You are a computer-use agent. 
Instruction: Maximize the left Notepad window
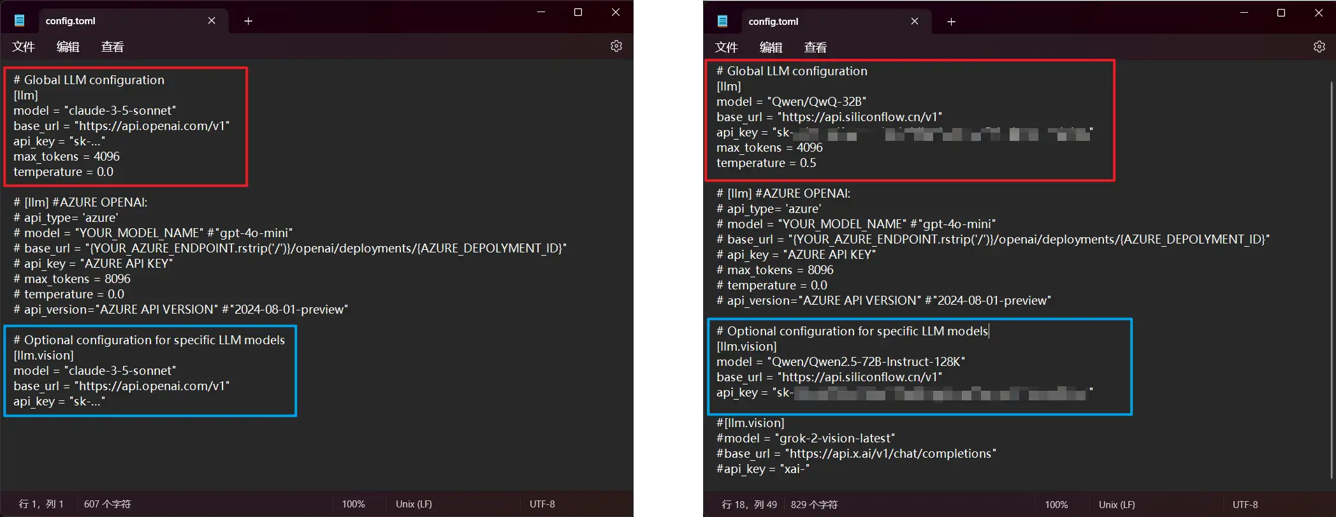(x=578, y=12)
